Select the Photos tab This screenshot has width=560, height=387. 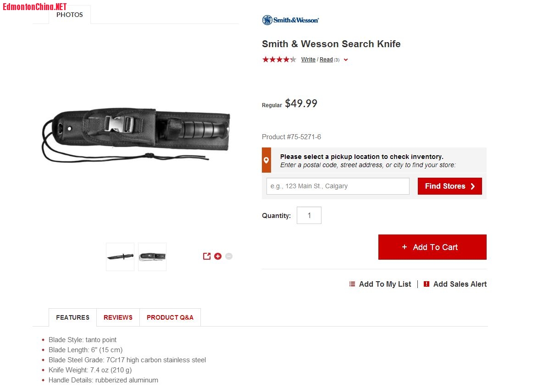click(70, 15)
